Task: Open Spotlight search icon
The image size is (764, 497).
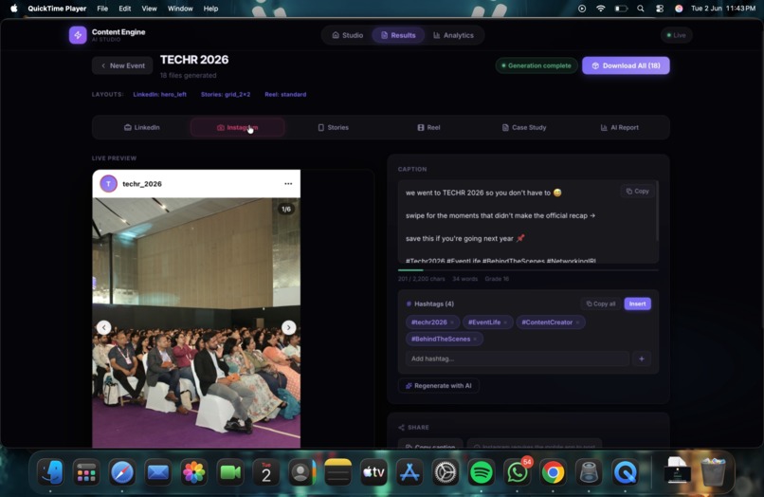Action: pos(641,9)
